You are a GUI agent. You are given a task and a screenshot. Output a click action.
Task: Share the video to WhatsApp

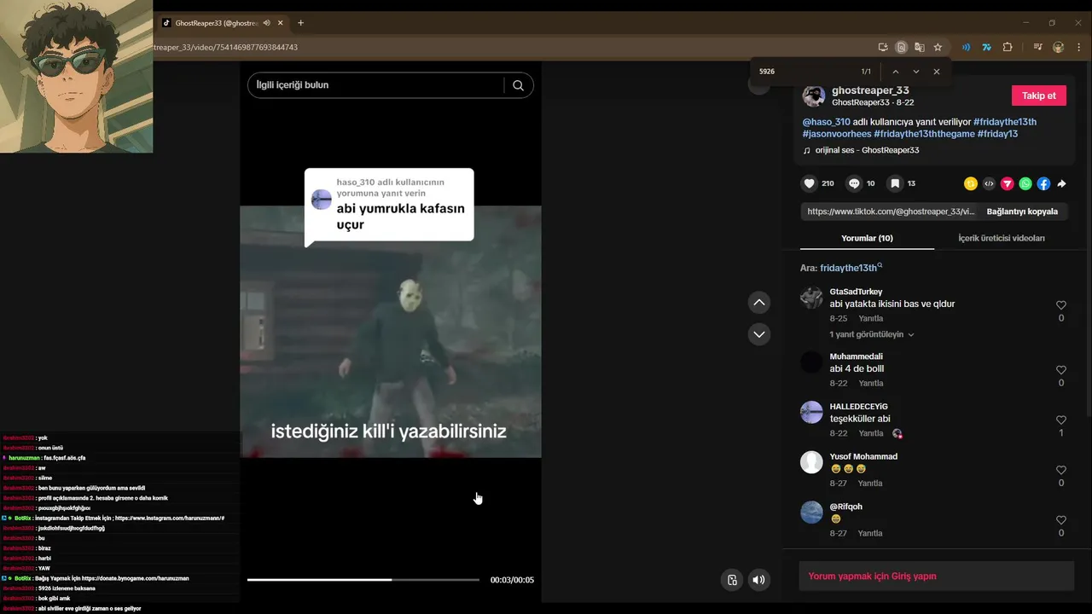(1025, 183)
